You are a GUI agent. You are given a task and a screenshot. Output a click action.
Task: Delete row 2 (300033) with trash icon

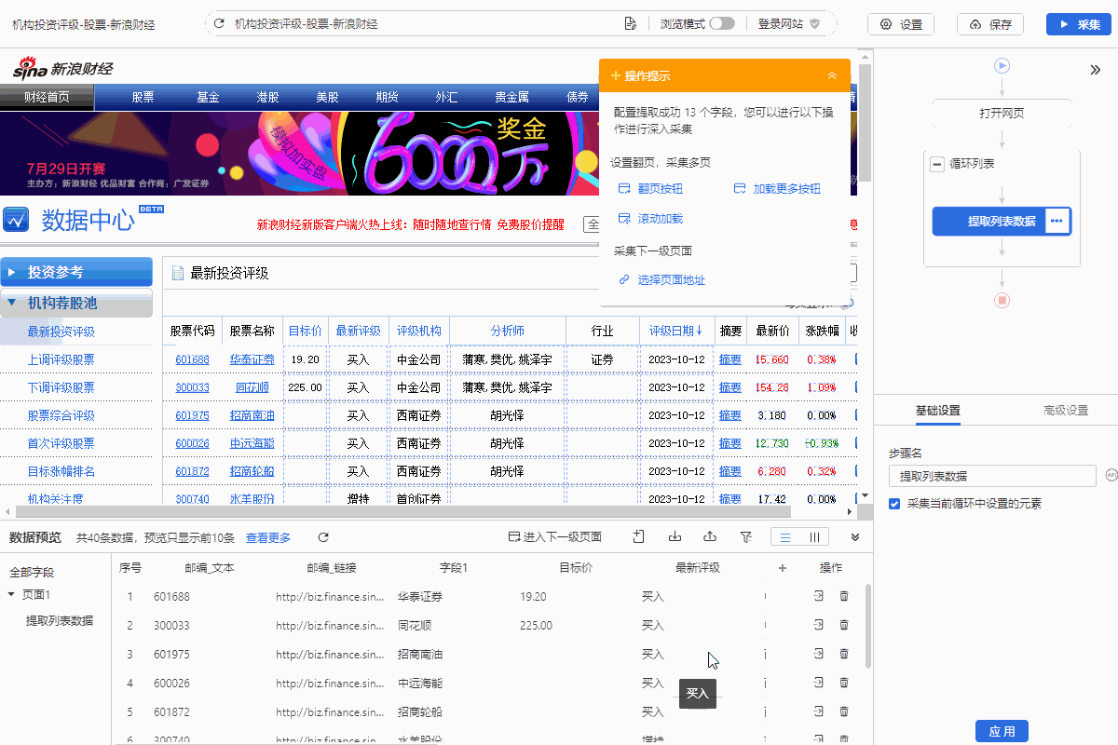[x=844, y=625]
